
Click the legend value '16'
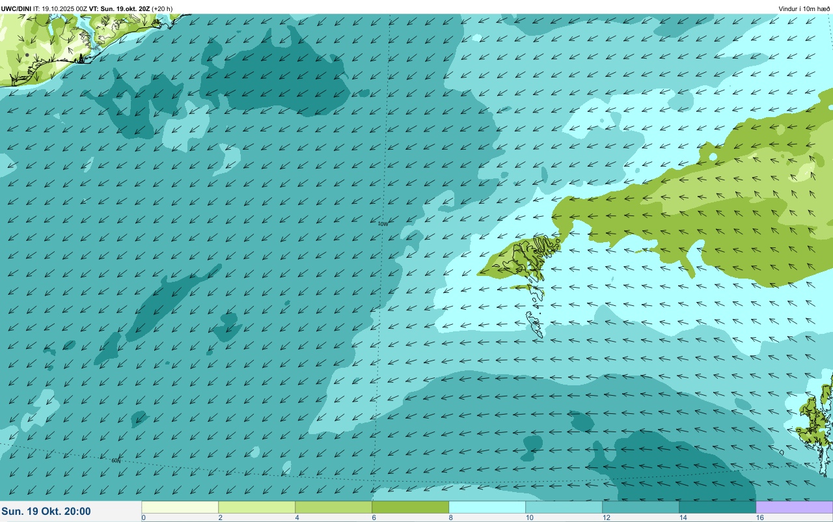click(759, 517)
